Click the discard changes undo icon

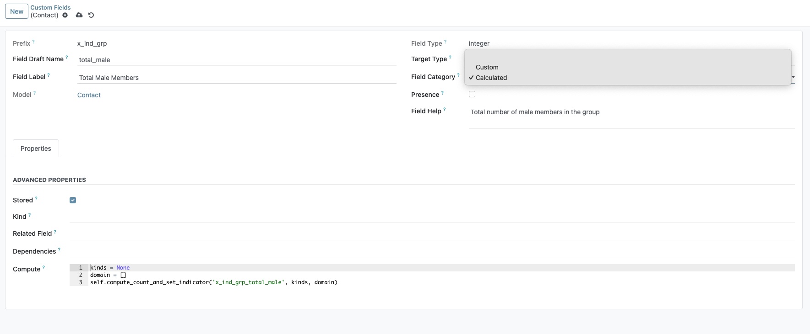click(91, 15)
